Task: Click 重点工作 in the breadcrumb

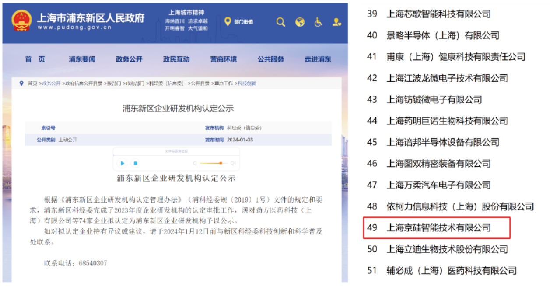Action: 223,83
